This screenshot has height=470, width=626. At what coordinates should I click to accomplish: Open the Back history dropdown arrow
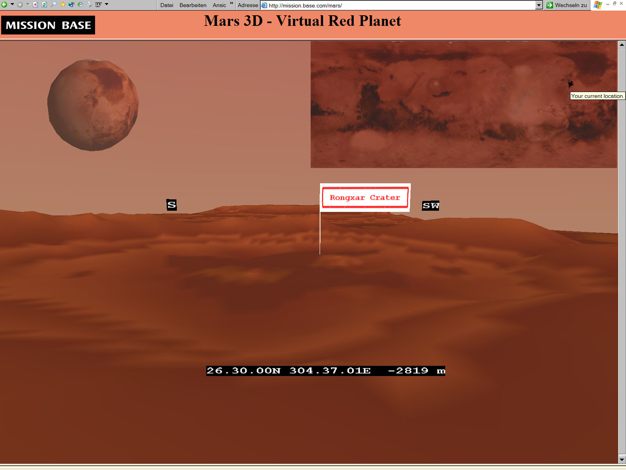[x=12, y=5]
